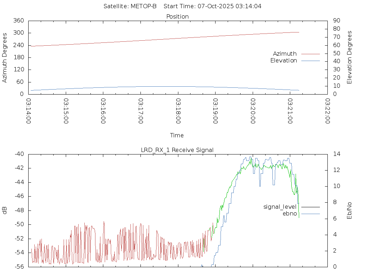Click the 03:22:00 time tick label
This screenshot has height=274, width=366.
click(327, 111)
